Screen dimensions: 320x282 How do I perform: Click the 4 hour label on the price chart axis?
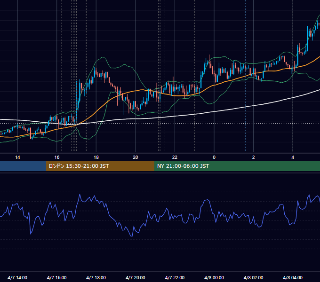click(x=293, y=157)
